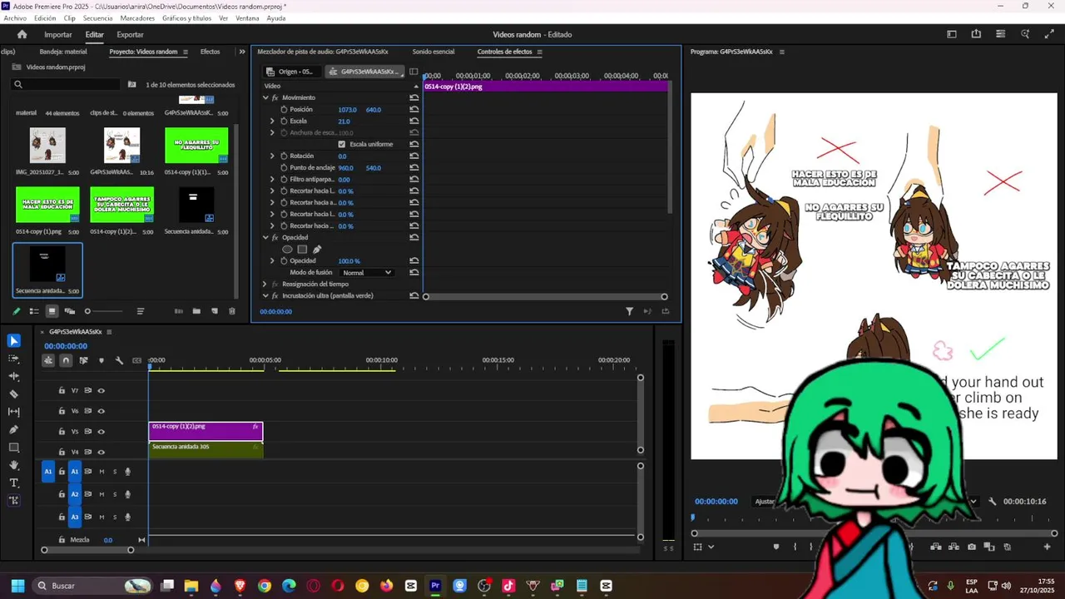Open Modo de fusión Normal dropdown
1065x599 pixels.
(x=367, y=272)
